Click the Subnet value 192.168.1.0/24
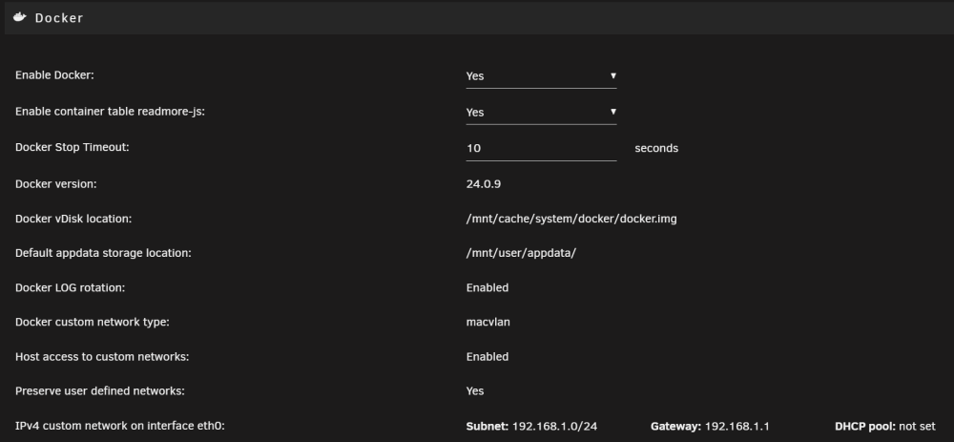 pyautogui.click(x=554, y=426)
